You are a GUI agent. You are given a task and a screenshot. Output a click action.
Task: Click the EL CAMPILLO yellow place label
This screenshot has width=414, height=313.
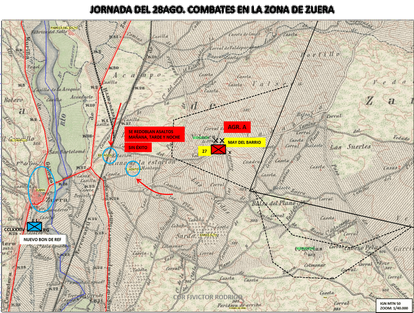[19, 140]
